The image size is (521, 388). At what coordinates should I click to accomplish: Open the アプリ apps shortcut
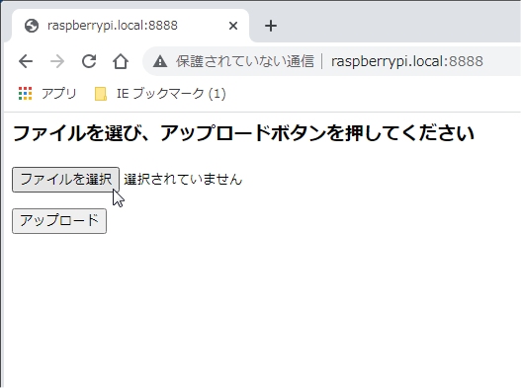click(47, 94)
